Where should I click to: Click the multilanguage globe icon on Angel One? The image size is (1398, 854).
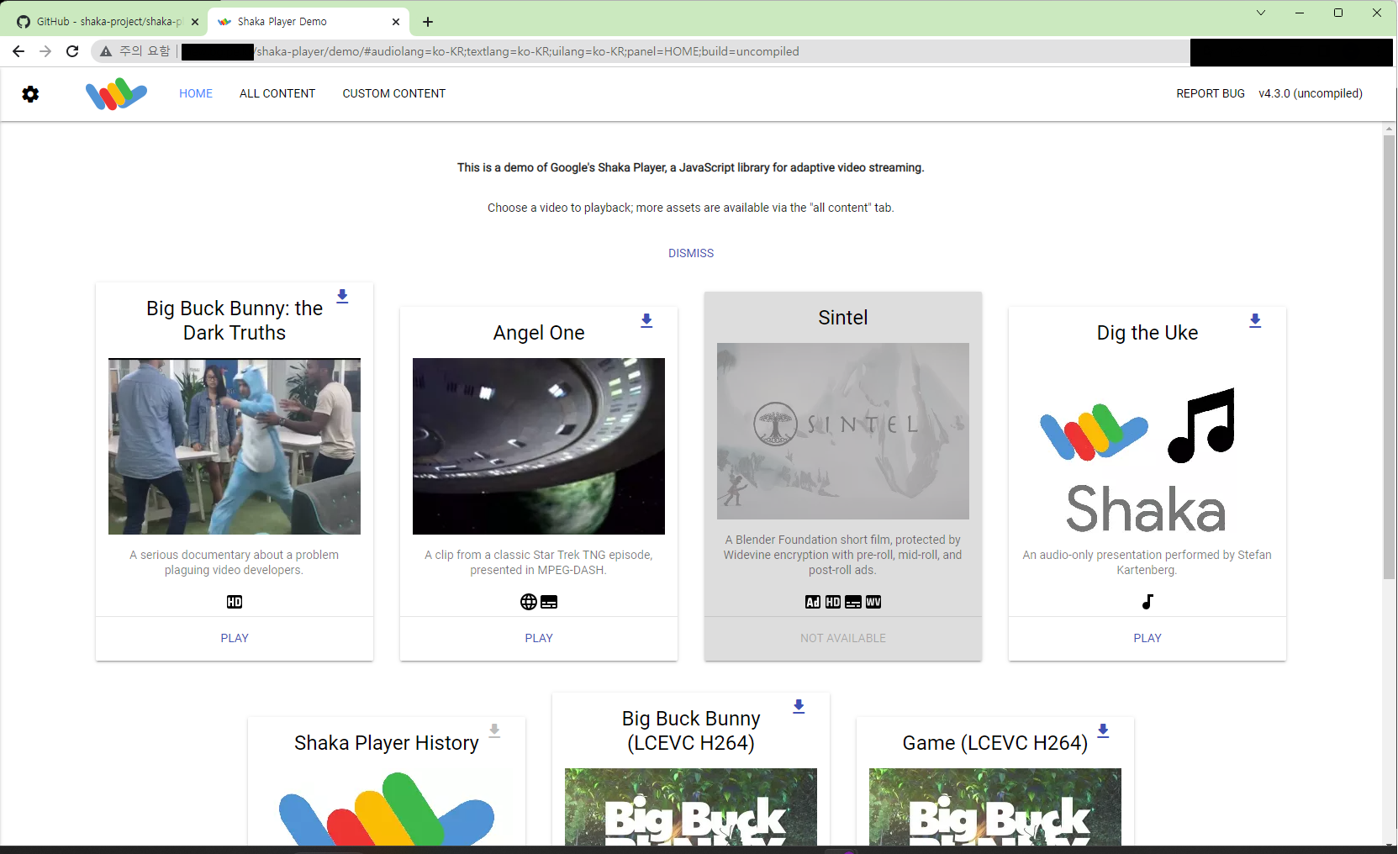click(528, 602)
